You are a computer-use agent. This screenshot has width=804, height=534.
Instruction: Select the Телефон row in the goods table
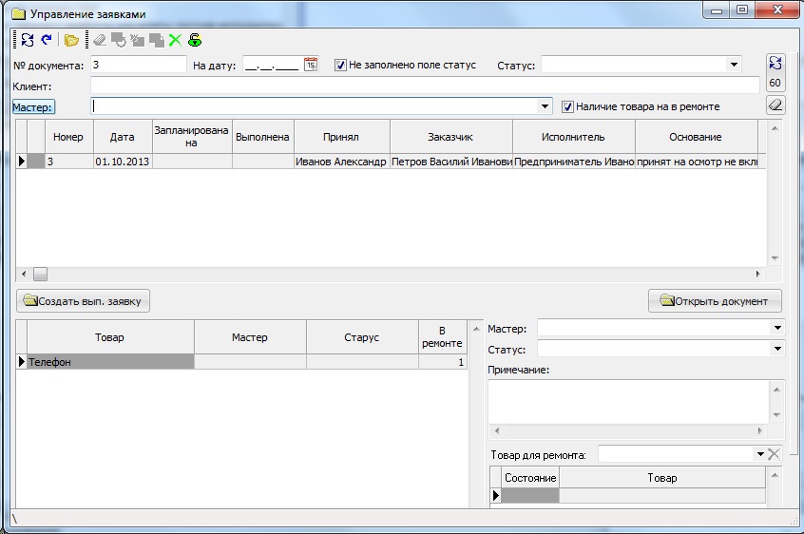click(x=110, y=362)
